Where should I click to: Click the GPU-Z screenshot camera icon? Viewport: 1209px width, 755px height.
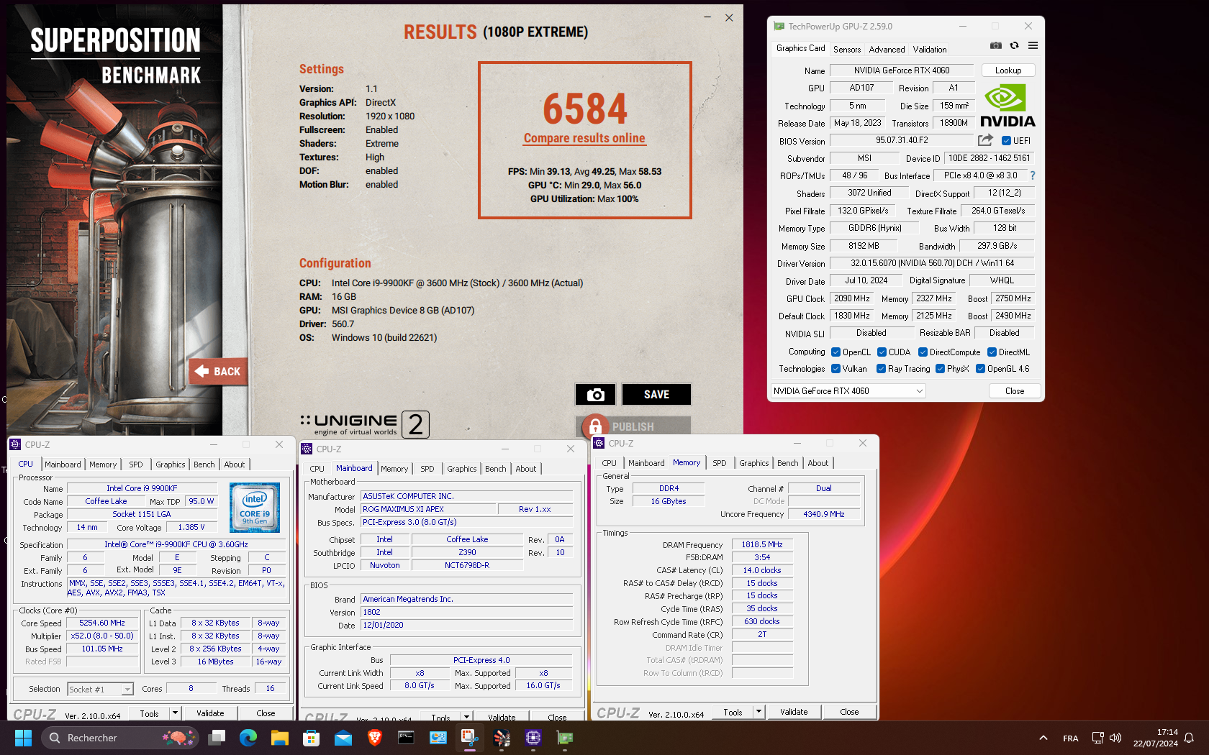pyautogui.click(x=995, y=45)
